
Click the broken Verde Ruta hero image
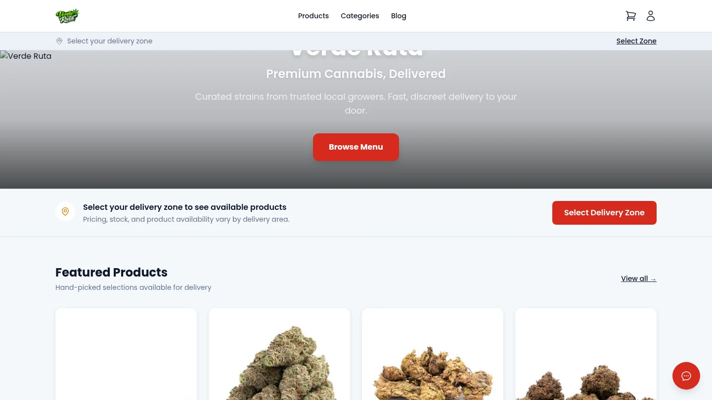[26, 56]
